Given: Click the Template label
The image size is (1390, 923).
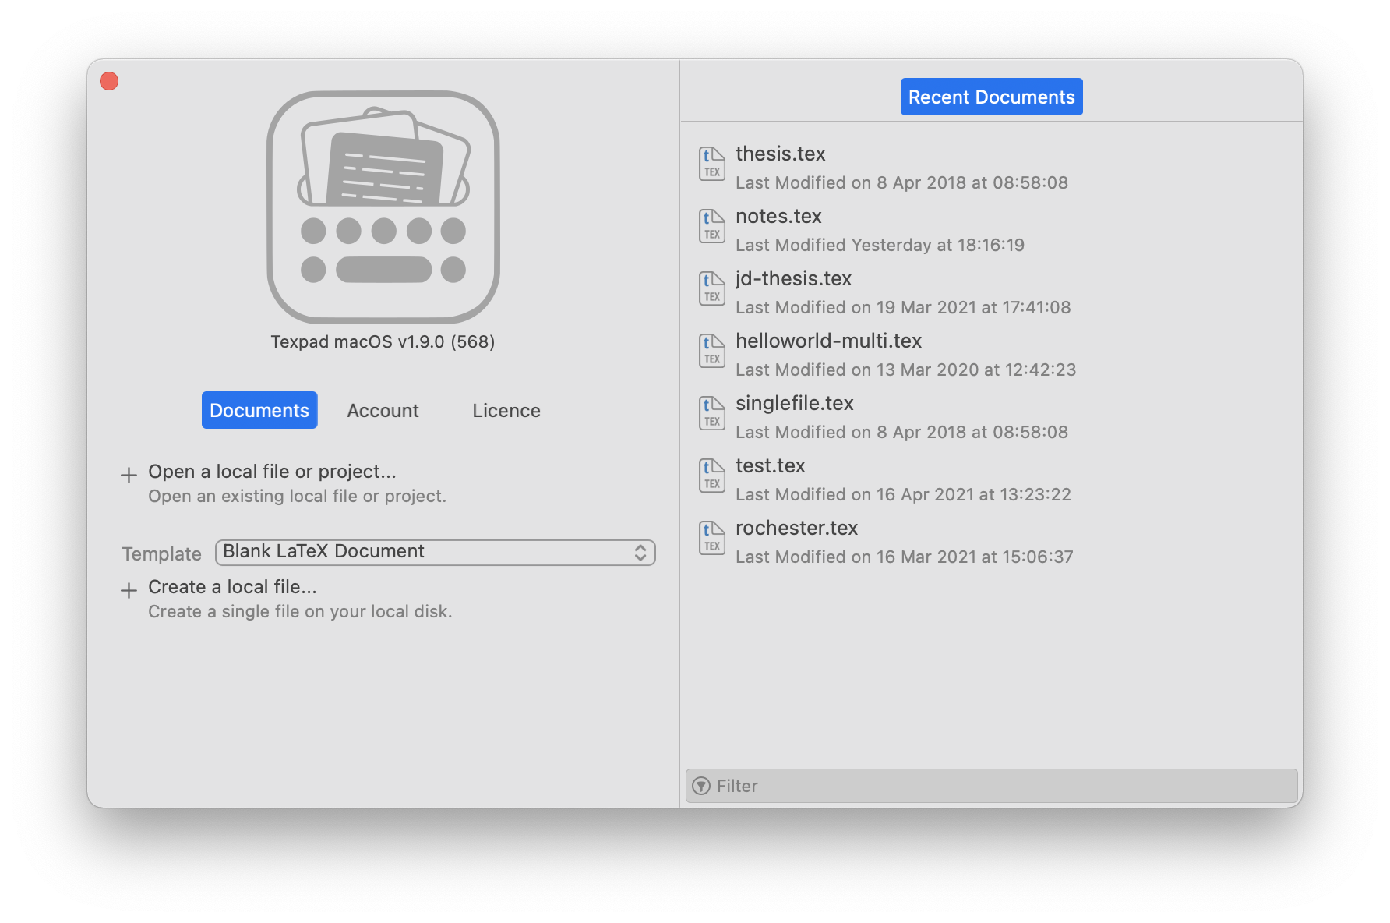Looking at the screenshot, I should (161, 553).
